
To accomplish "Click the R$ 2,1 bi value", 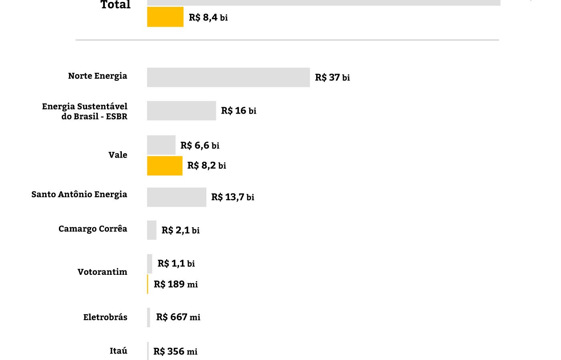I will 180,230.
